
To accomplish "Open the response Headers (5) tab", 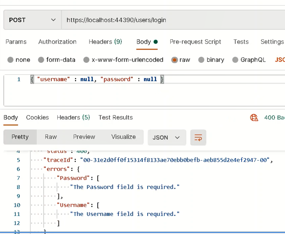I will 73,117.
